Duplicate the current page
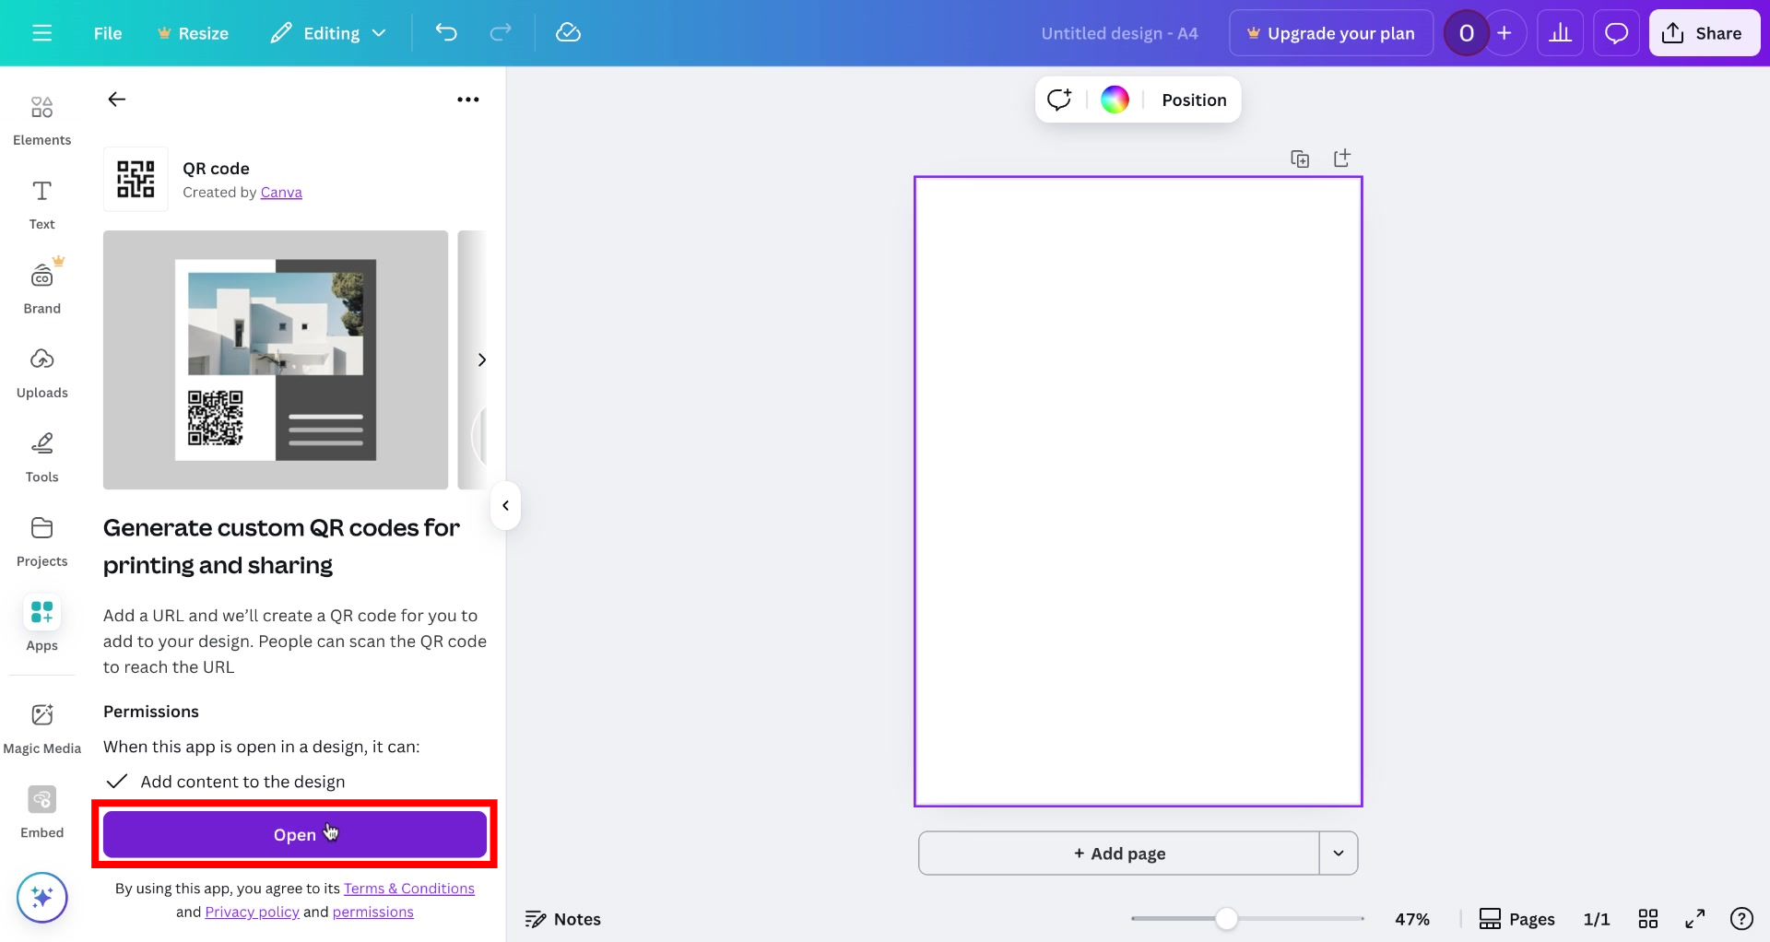This screenshot has height=942, width=1770. point(1300,158)
